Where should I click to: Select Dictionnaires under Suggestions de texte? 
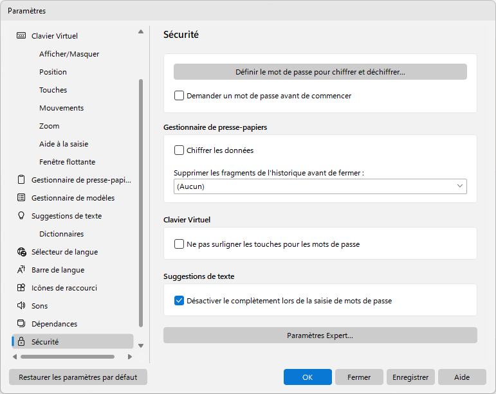pyautogui.click(x=61, y=234)
